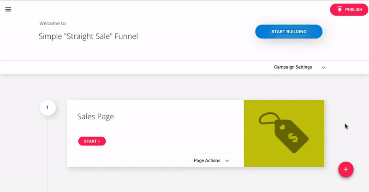This screenshot has height=192, width=369.
Task: Select the step 1 number circle
Action: (x=48, y=108)
